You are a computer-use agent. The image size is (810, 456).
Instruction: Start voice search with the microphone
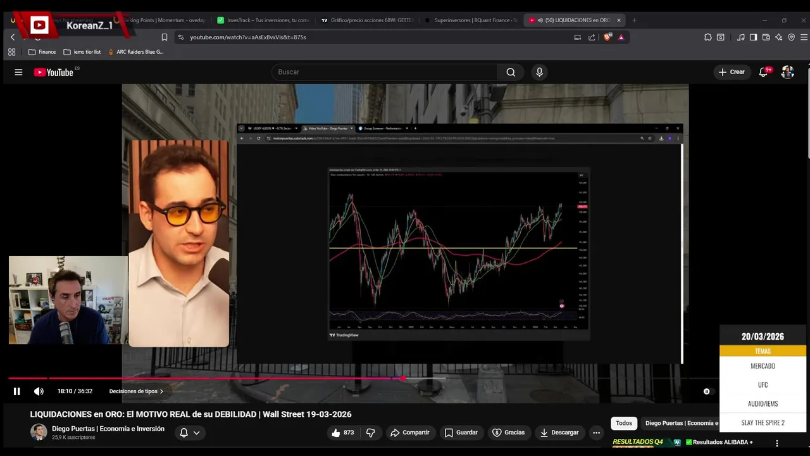(539, 72)
